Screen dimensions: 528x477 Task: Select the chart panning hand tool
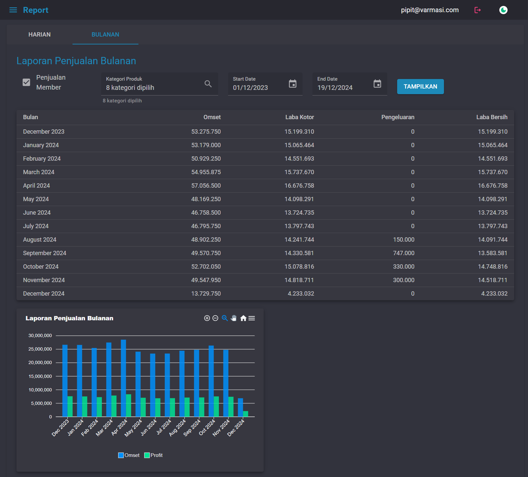coord(234,318)
